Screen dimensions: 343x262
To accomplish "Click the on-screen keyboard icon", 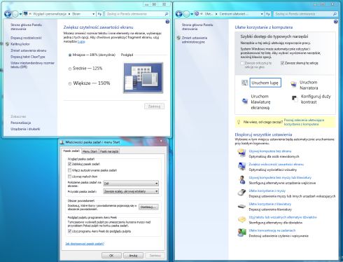I will (244, 101).
